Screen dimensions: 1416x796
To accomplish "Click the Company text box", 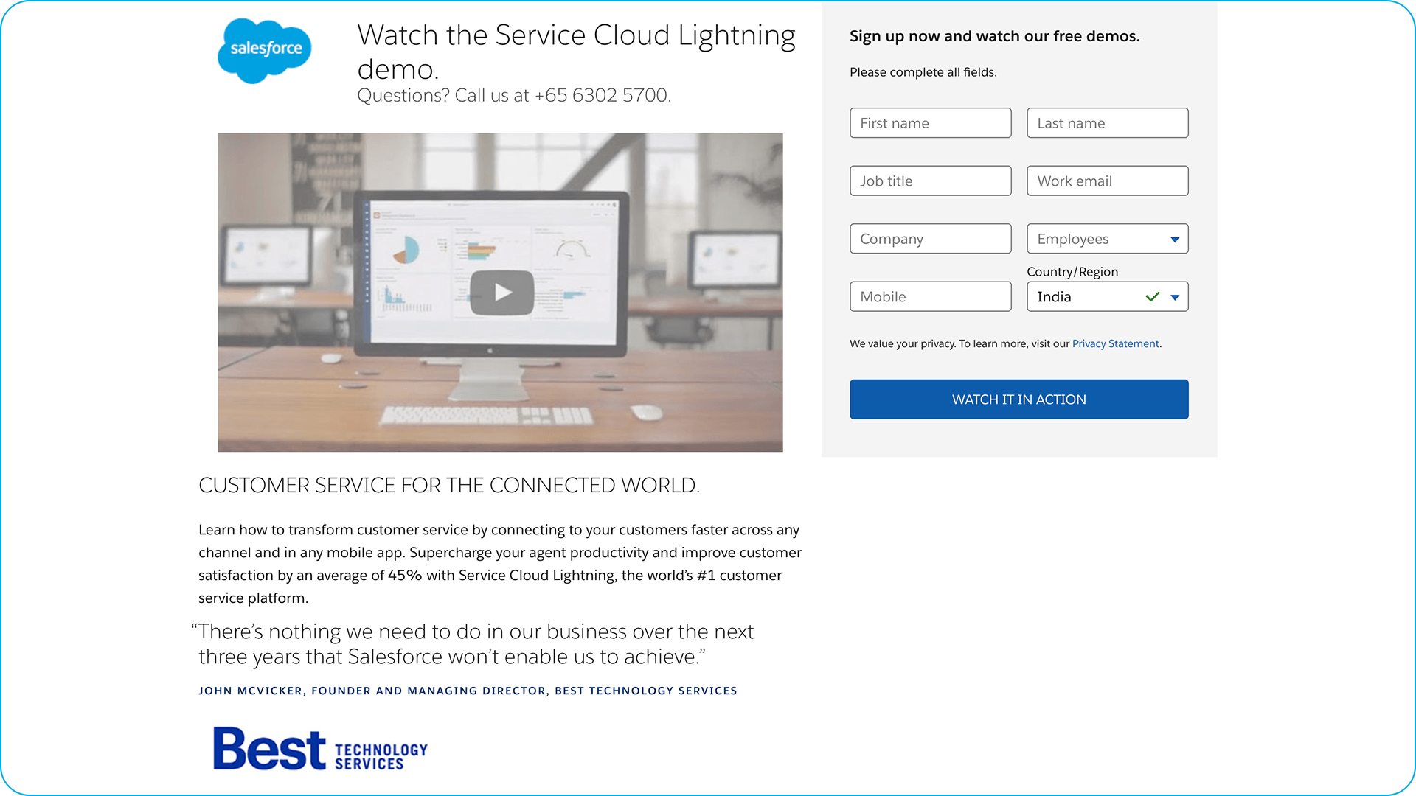I will pos(930,239).
